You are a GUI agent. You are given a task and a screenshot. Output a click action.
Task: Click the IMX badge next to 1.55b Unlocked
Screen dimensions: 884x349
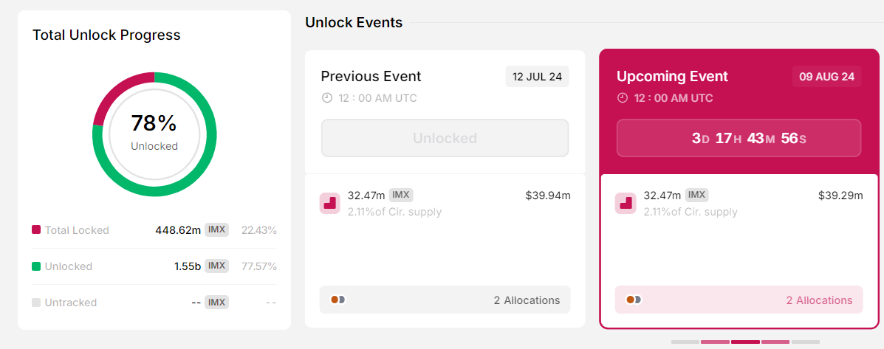coord(216,266)
